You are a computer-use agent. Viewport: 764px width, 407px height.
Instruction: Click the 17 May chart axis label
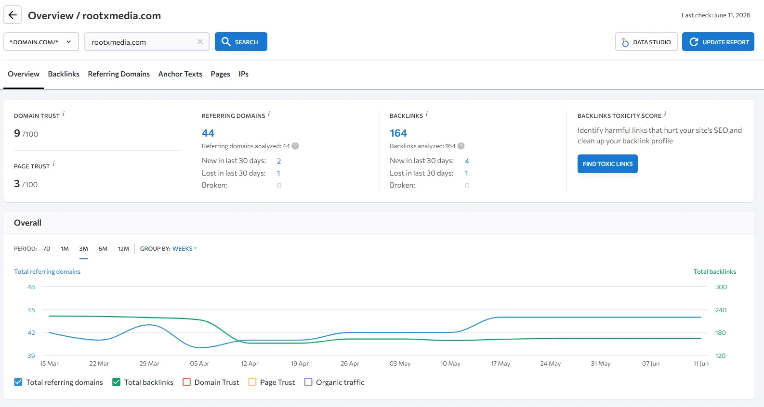(500, 364)
